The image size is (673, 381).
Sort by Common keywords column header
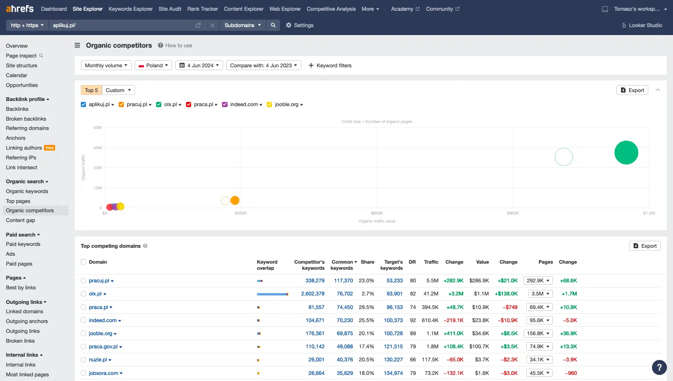344,265
